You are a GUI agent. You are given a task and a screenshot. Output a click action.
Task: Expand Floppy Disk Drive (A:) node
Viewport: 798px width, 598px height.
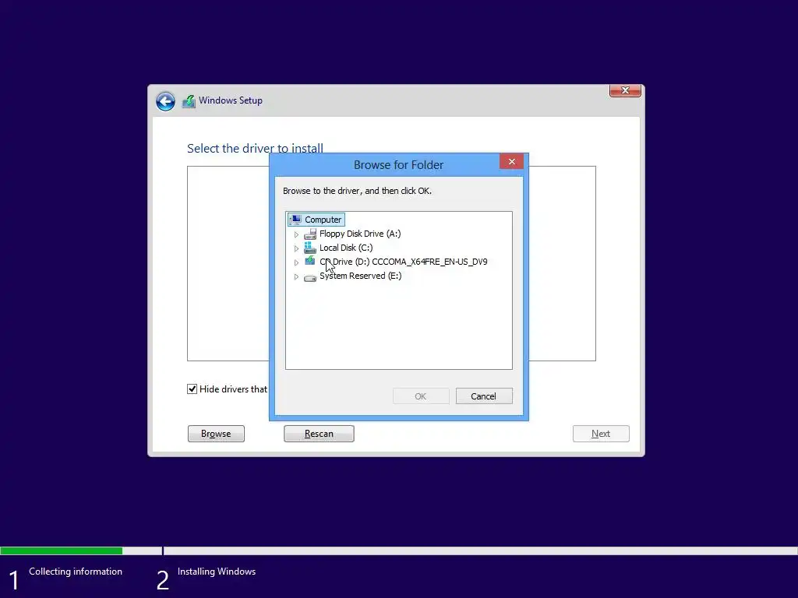296,234
